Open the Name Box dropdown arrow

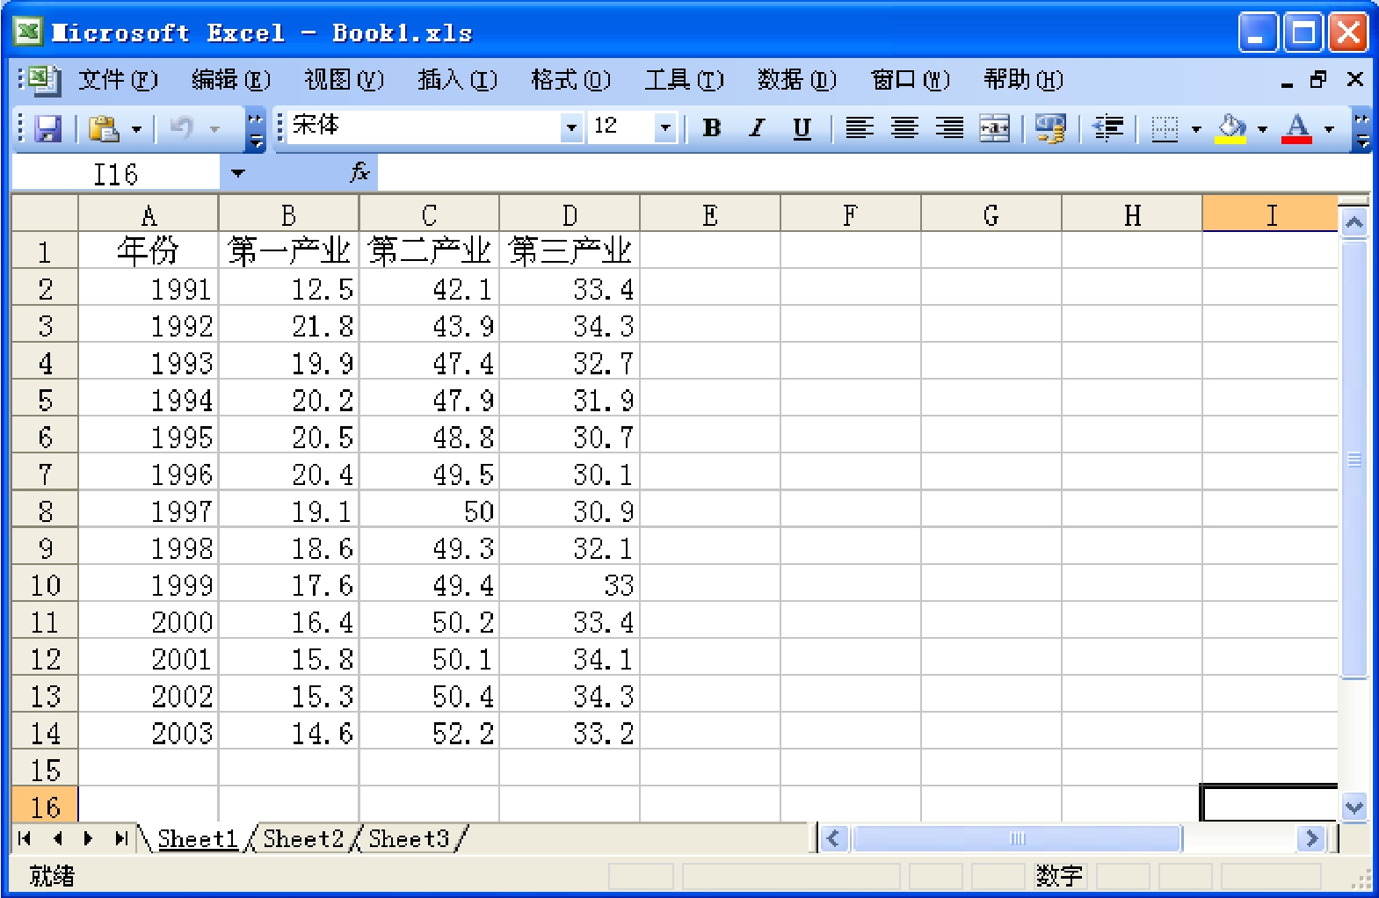237,173
